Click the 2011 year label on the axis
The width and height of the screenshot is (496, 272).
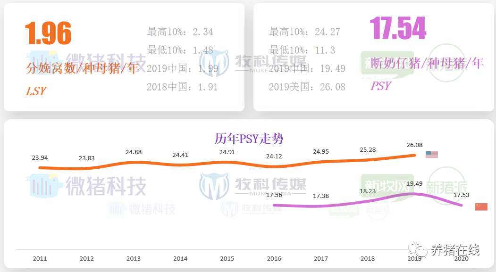pos(40,259)
